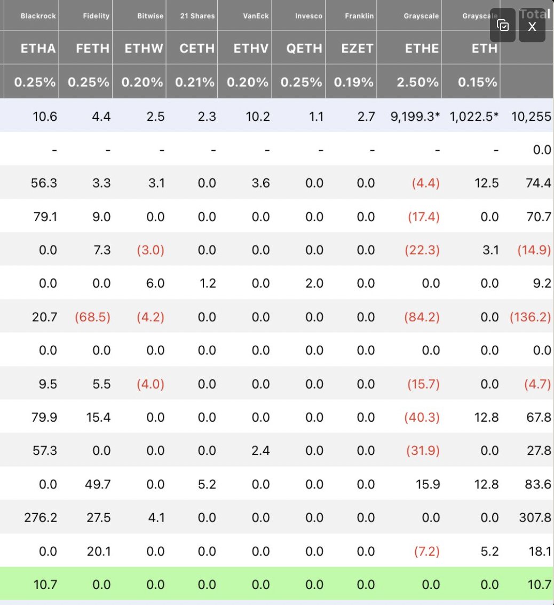Select the red (14.9) total cell
The image size is (554, 605).
click(534, 250)
